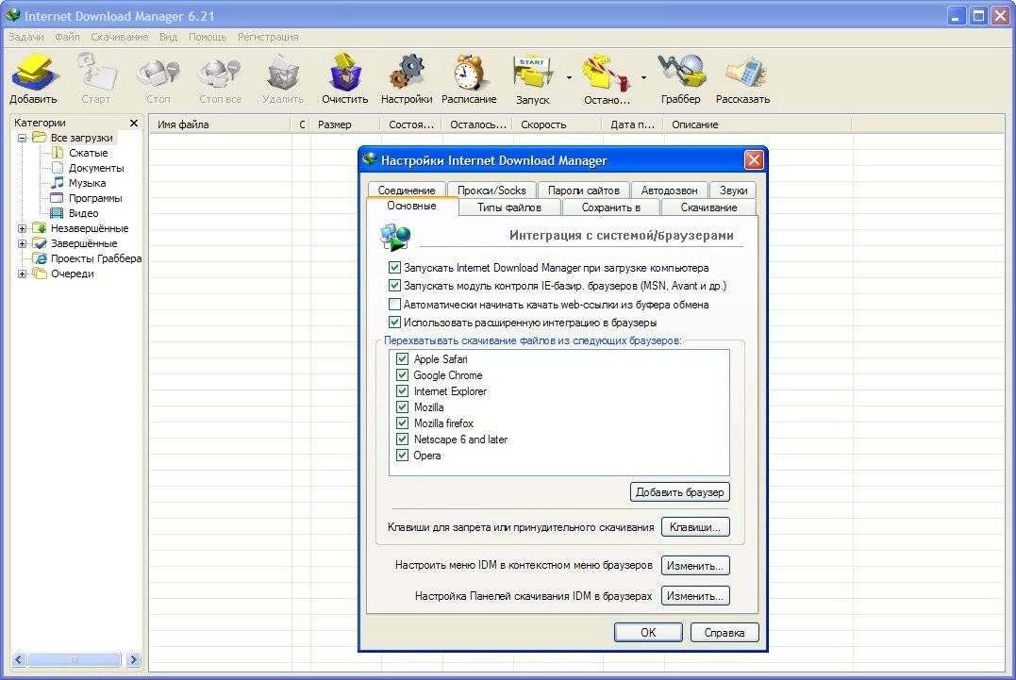Viewport: 1016px width, 680px height.
Task: Toggle the Mozilla firefox checkbox
Action: point(403,423)
